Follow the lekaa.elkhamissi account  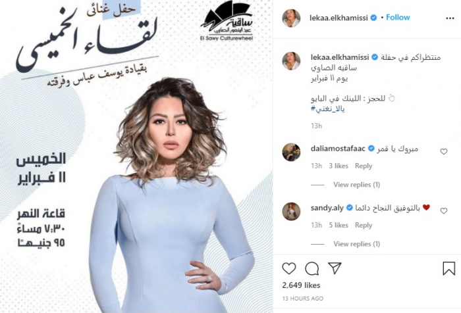click(398, 17)
